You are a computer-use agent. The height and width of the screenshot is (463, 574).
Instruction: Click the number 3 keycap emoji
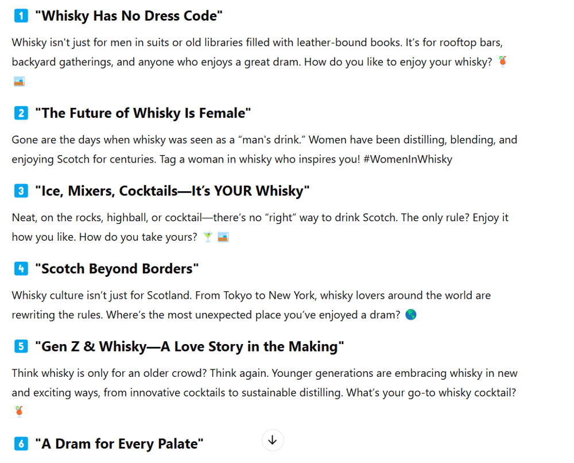[21, 191]
